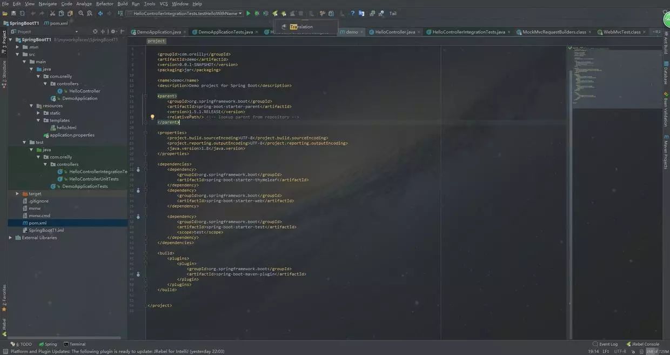Navigate Forward using the arrow icon

[x=109, y=14]
